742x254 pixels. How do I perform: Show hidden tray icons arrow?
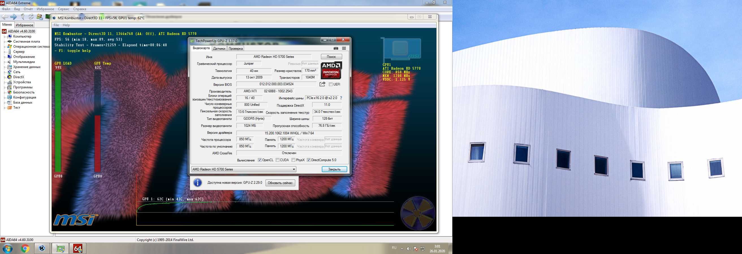click(402, 249)
